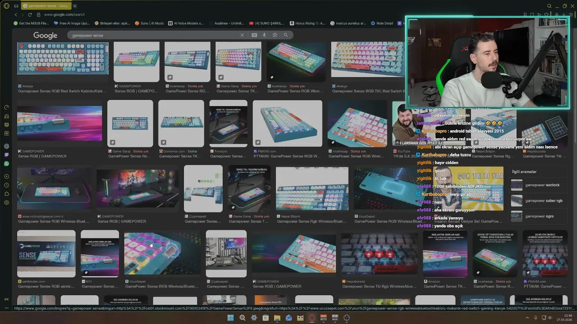Open the 'Note Detail' bookmark
577x324 pixels.
381,23
